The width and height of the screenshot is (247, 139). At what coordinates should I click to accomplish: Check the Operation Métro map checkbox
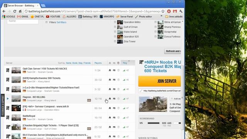click(115, 22)
